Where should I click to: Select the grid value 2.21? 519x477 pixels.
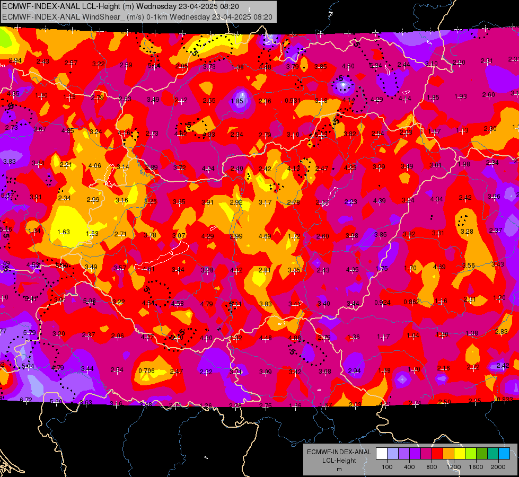tap(66, 164)
